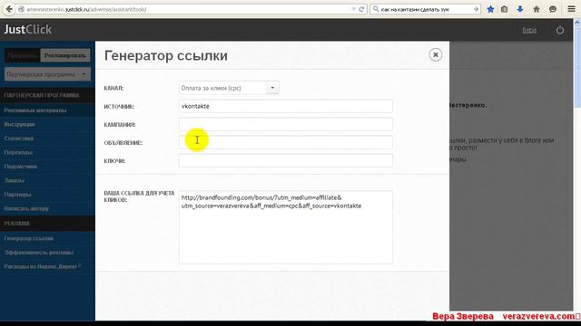Click the browser search box

pos(426,9)
